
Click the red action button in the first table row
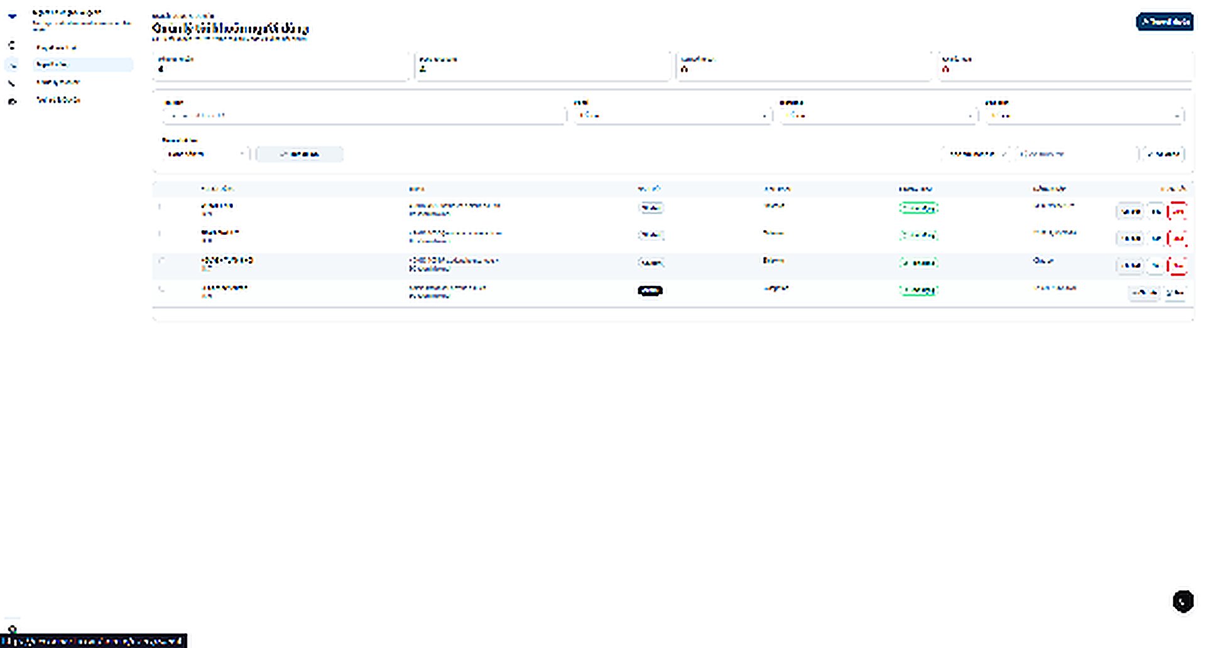pyautogui.click(x=1177, y=212)
